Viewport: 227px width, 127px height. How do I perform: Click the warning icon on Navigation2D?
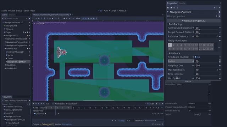point(27,36)
